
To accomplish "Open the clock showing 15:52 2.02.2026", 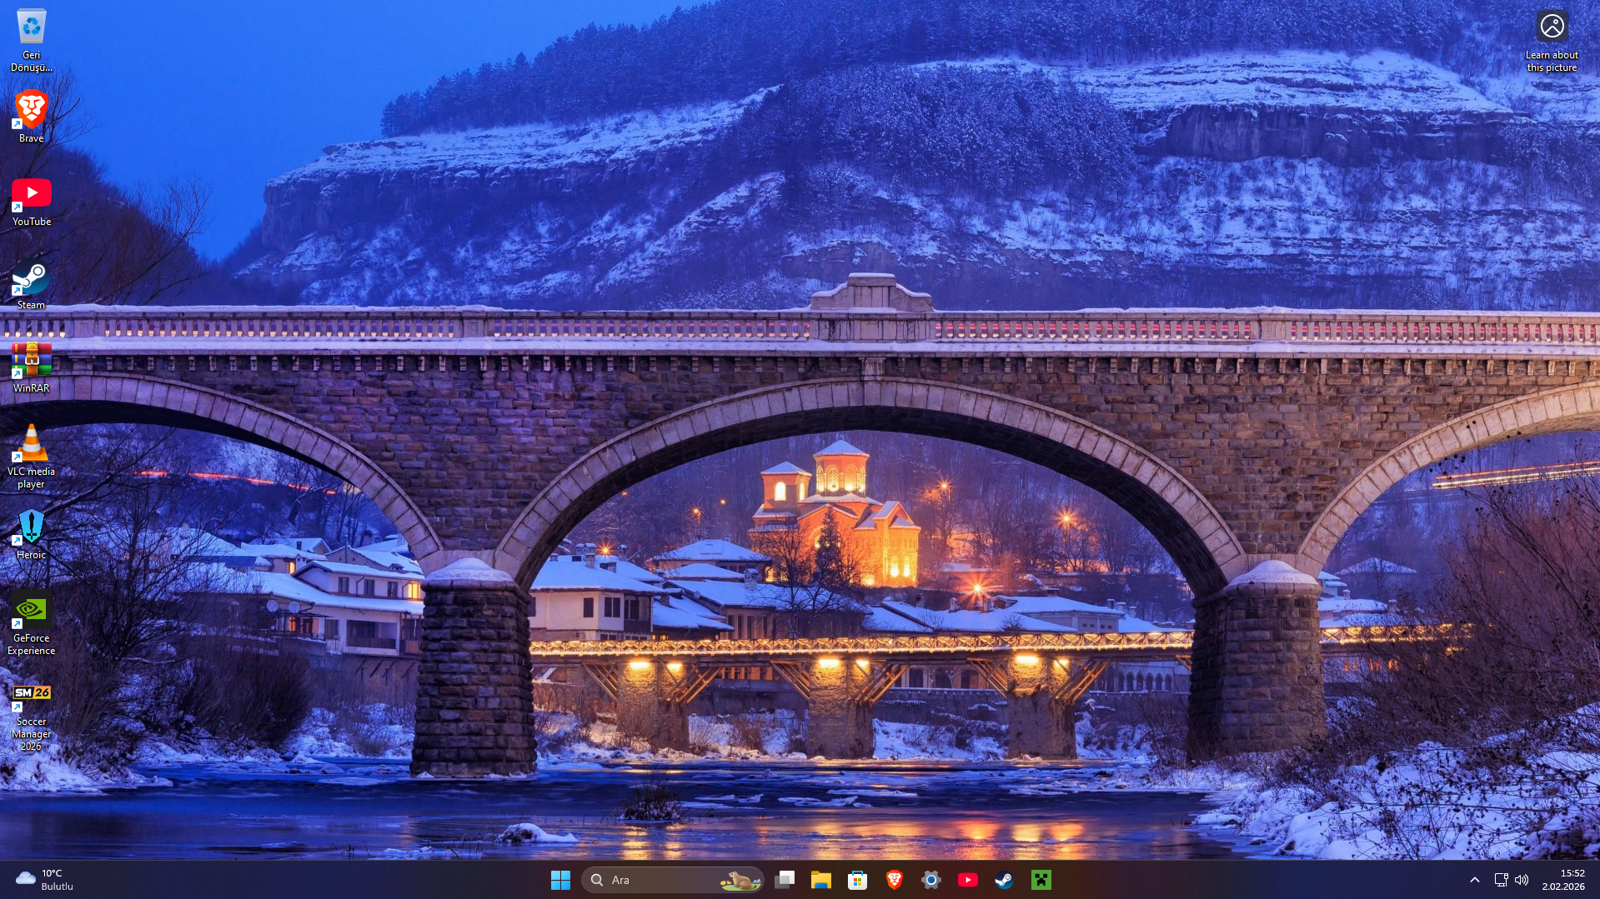I will [x=1563, y=880].
